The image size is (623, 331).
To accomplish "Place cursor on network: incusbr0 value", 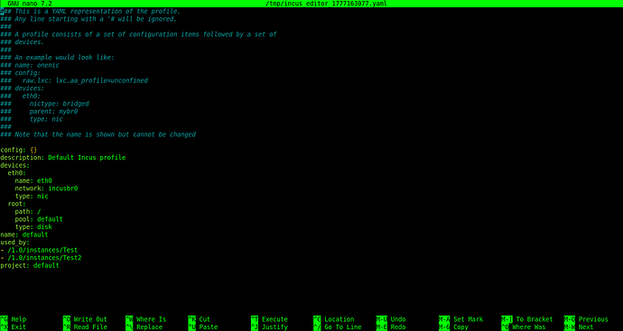I will [x=63, y=188].
